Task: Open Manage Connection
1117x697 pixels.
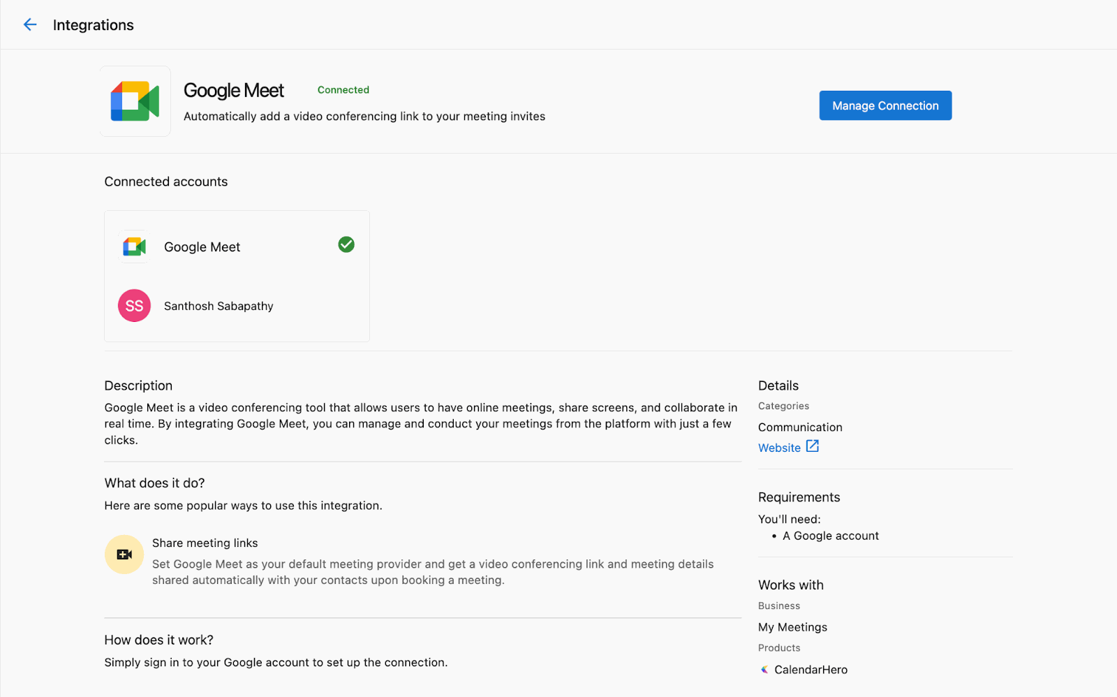Action: [x=885, y=105]
